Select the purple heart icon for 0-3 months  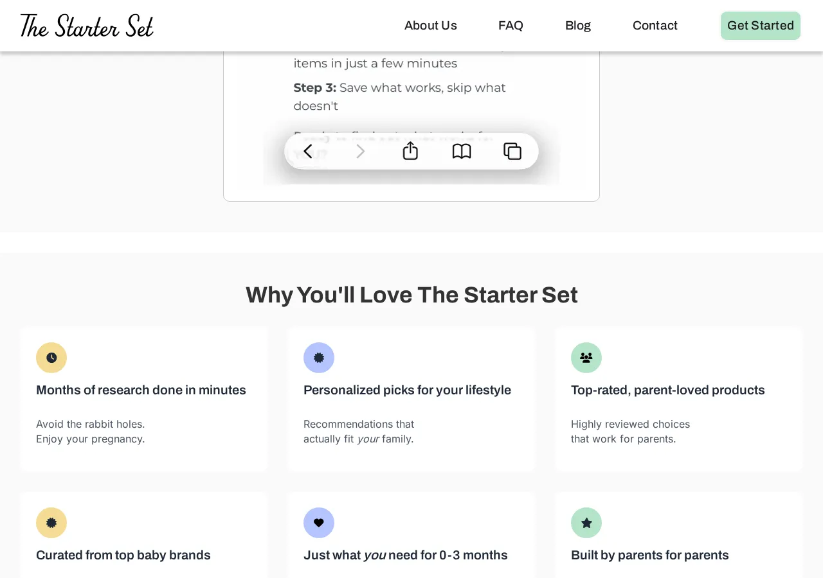point(319,523)
